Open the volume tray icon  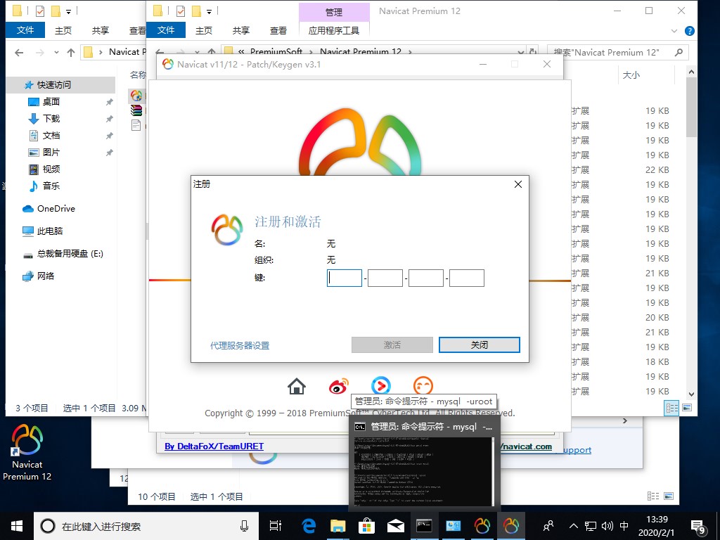tap(607, 526)
